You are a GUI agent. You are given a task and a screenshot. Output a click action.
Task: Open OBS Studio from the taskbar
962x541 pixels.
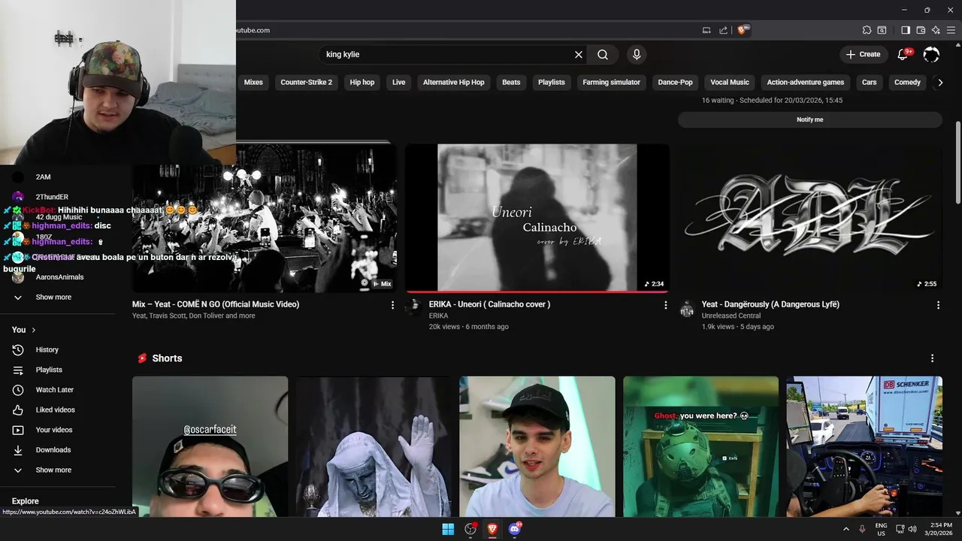(x=470, y=529)
